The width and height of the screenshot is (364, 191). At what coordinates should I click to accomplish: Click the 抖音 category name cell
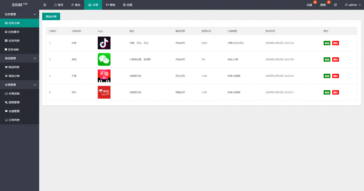pos(74,43)
